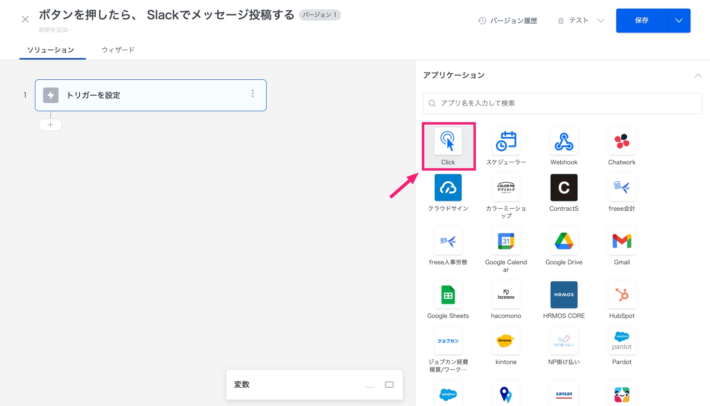The width and height of the screenshot is (710, 406).
Task: Select the Gmail app icon
Action: tap(622, 241)
